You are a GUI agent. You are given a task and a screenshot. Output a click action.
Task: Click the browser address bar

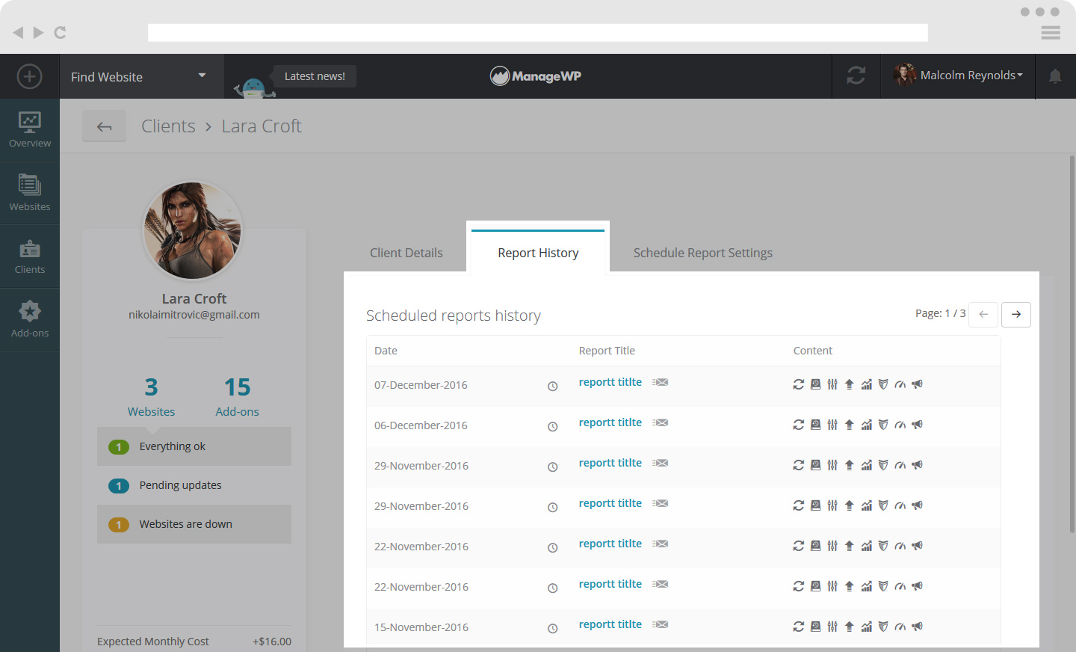click(x=538, y=32)
